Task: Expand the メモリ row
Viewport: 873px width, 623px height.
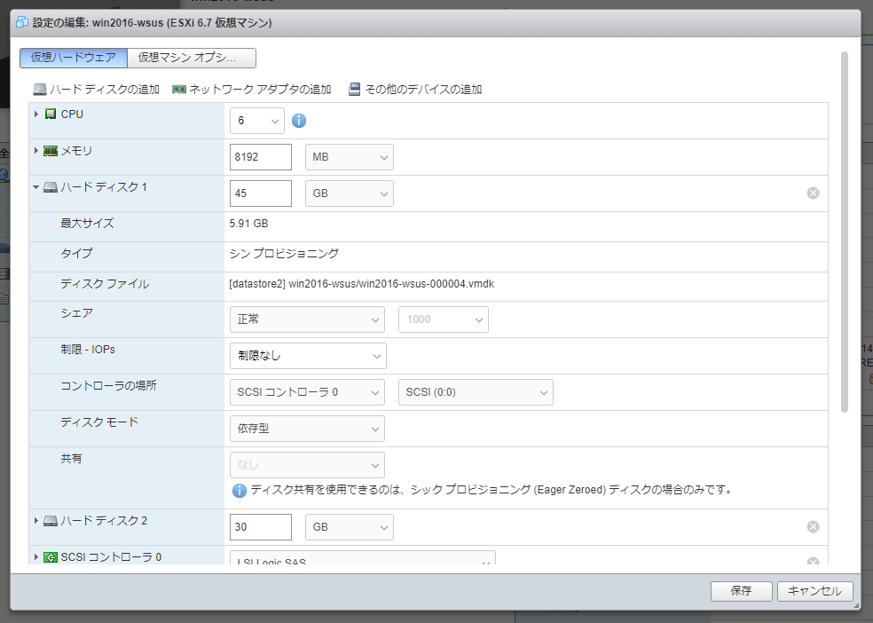Action: 36,151
